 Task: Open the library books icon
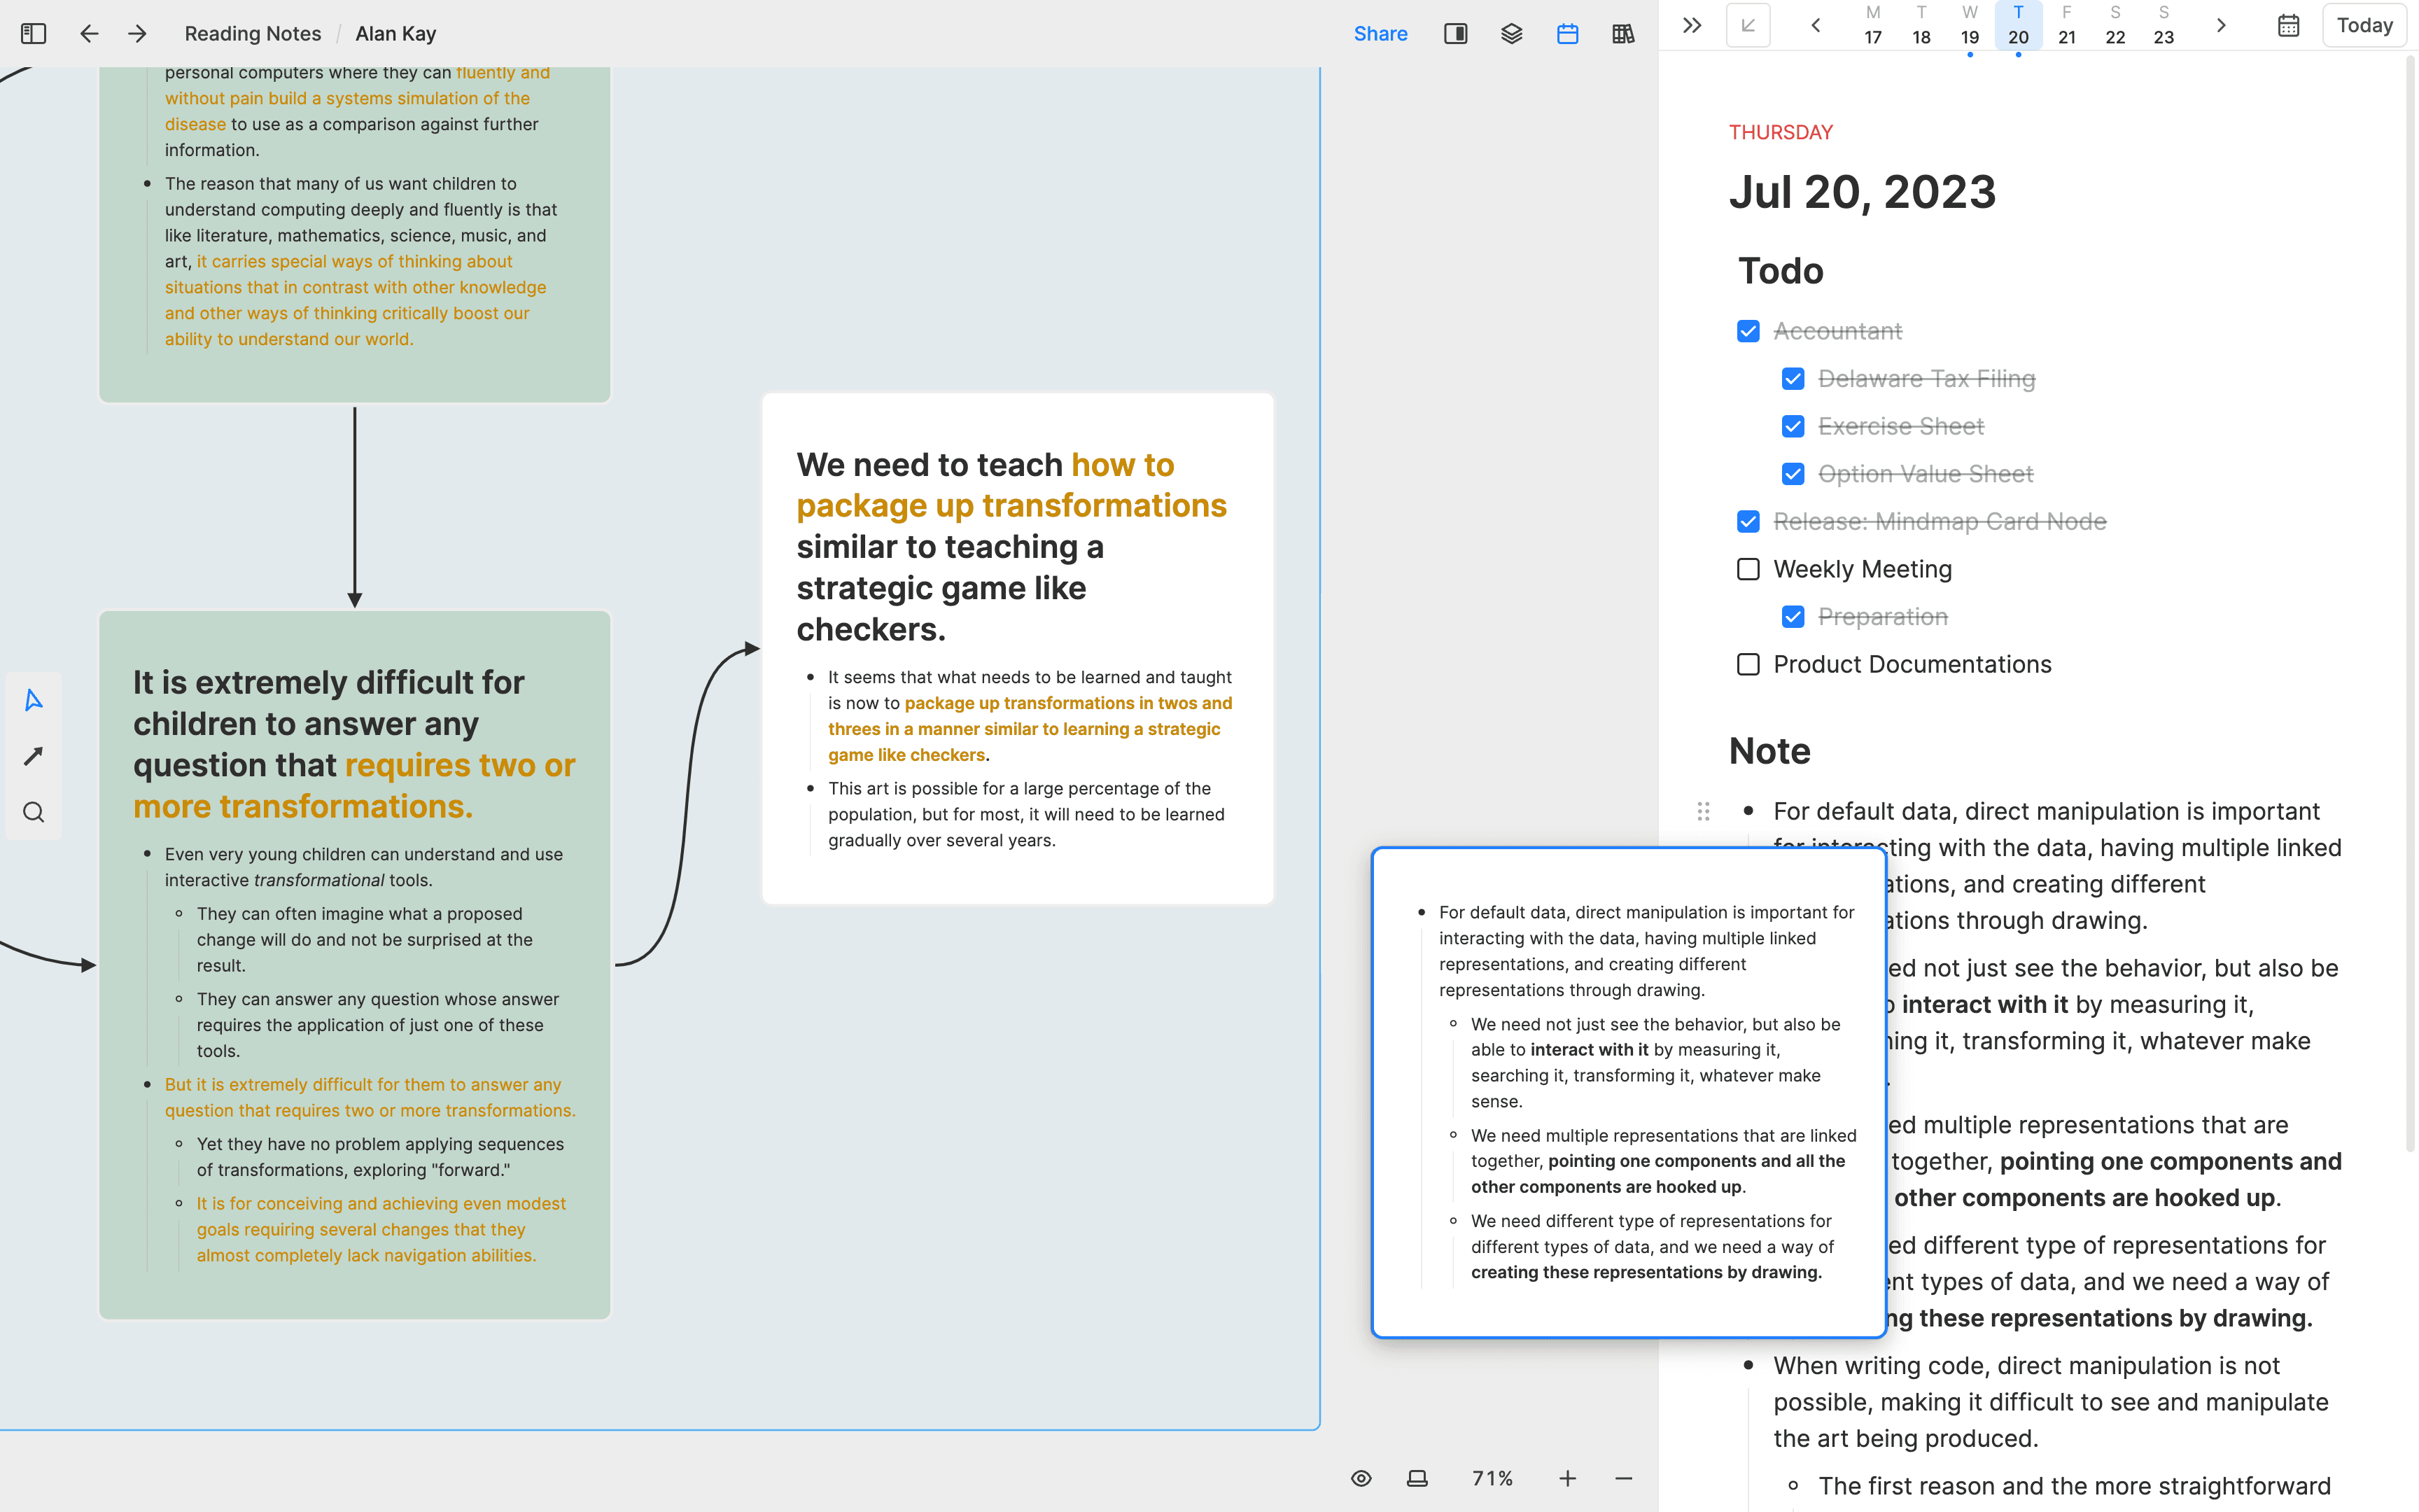[1623, 34]
